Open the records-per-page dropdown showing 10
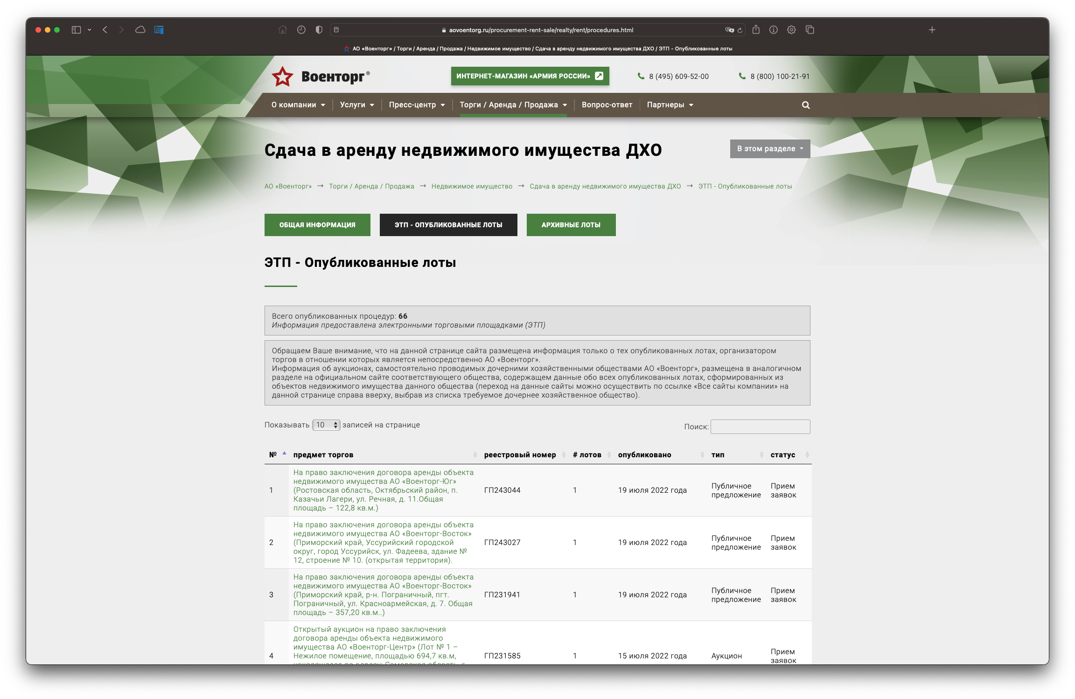The image size is (1075, 699). pyautogui.click(x=326, y=425)
